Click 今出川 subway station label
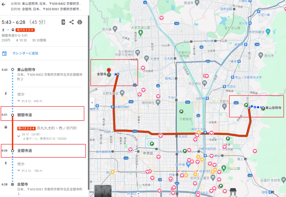This screenshot has width=286, height=197. [x=172, y=97]
